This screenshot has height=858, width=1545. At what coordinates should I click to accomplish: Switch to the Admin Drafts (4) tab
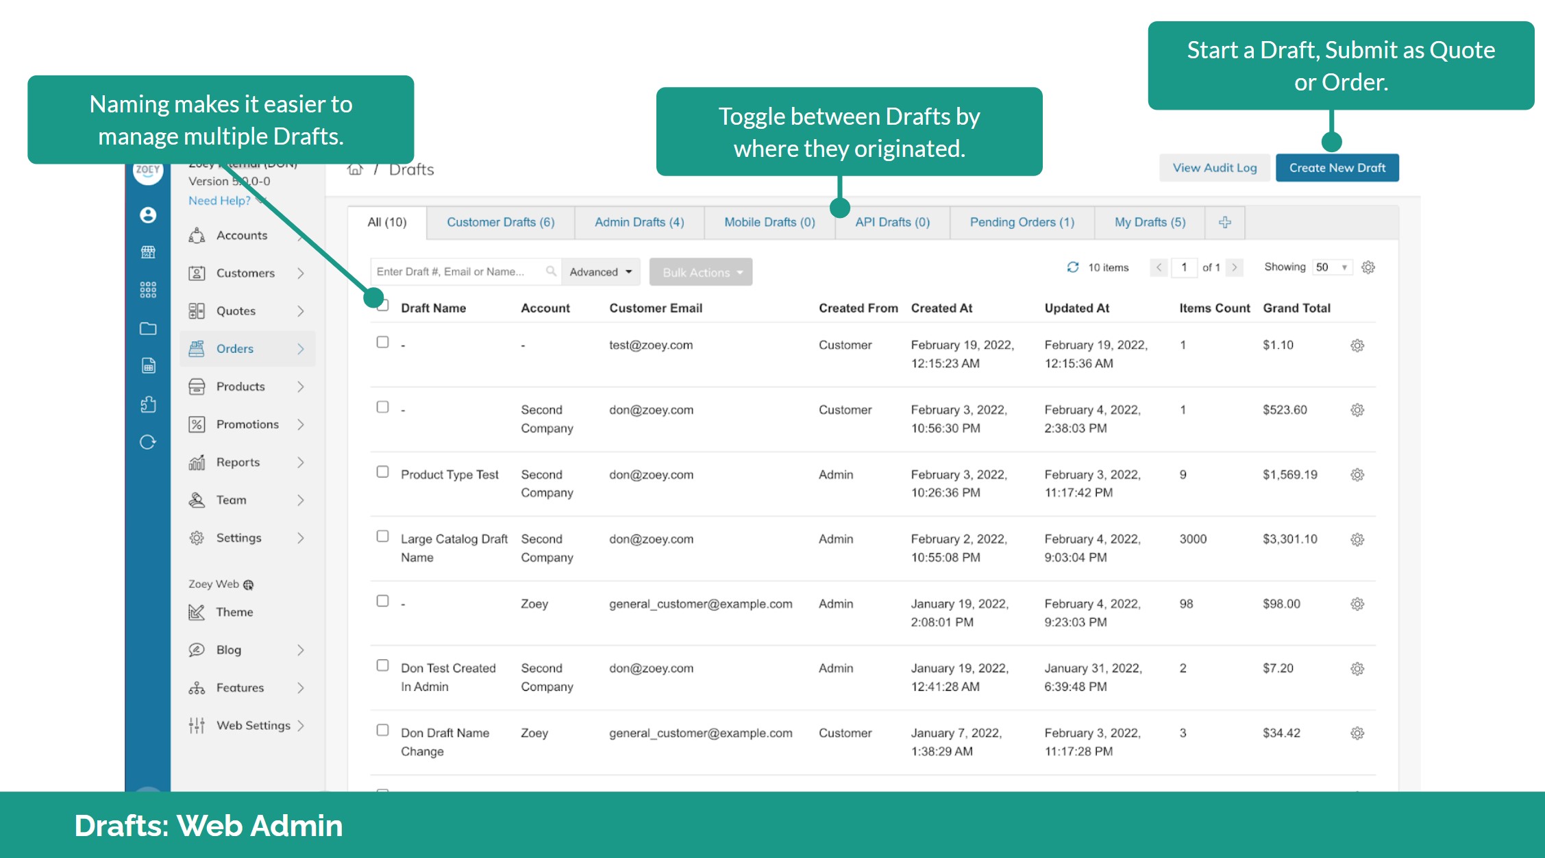coord(639,222)
